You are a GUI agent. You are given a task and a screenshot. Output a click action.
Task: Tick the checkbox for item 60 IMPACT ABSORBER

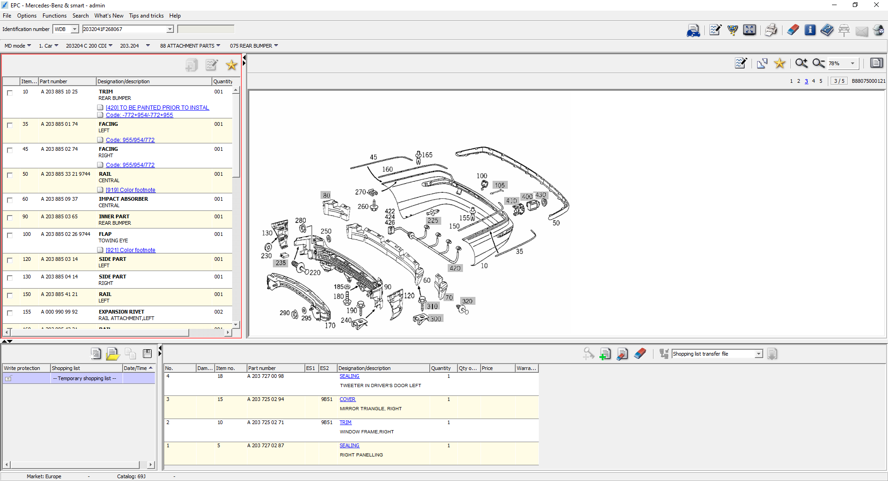coord(10,200)
